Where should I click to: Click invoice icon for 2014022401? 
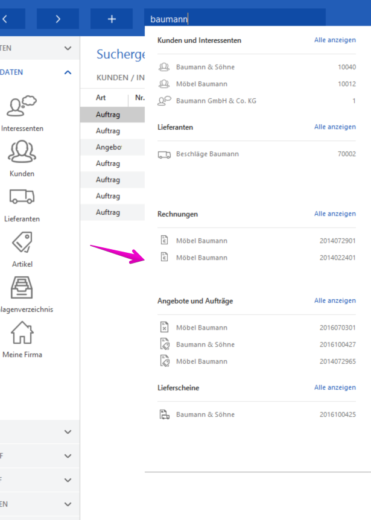(x=165, y=257)
